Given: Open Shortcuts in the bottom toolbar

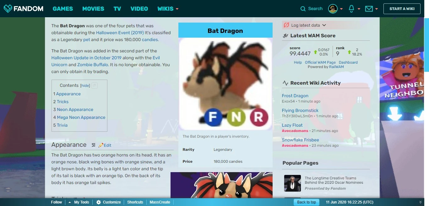Looking at the screenshot, I should coord(135,202).
